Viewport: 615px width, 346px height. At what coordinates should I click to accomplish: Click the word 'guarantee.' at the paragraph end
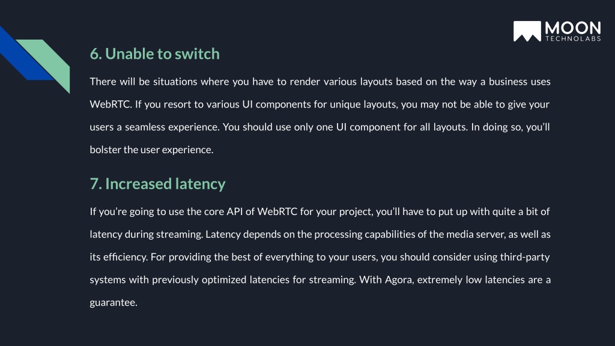[114, 303]
